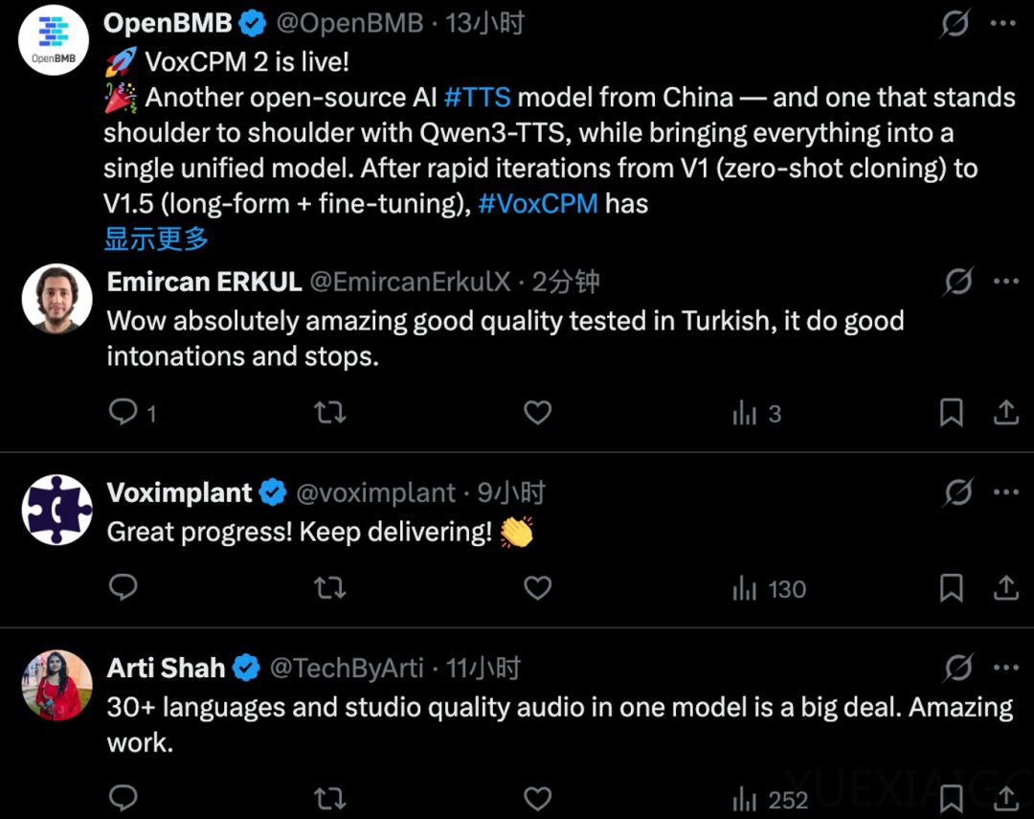Reply to Emircan ERKUL's comment
This screenshot has height=819, width=1034.
(124, 413)
